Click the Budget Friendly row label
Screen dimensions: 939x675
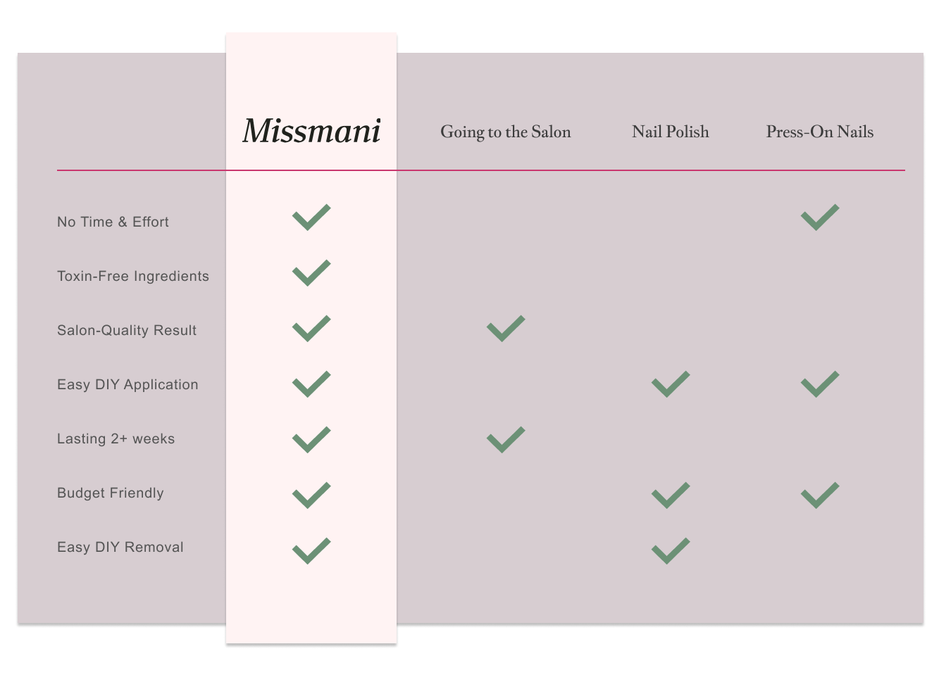click(x=111, y=493)
